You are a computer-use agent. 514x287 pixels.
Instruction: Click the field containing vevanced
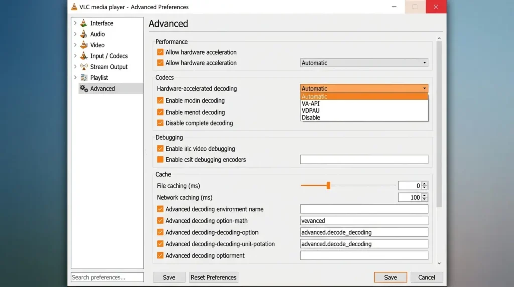pos(364,220)
